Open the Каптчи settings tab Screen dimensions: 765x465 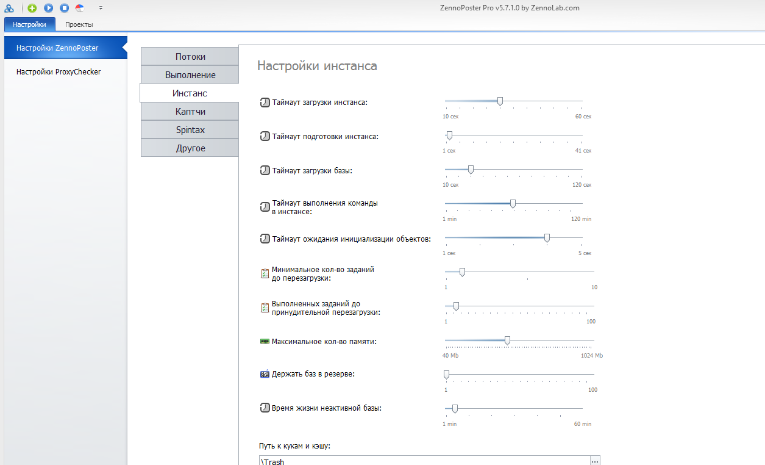coord(190,112)
